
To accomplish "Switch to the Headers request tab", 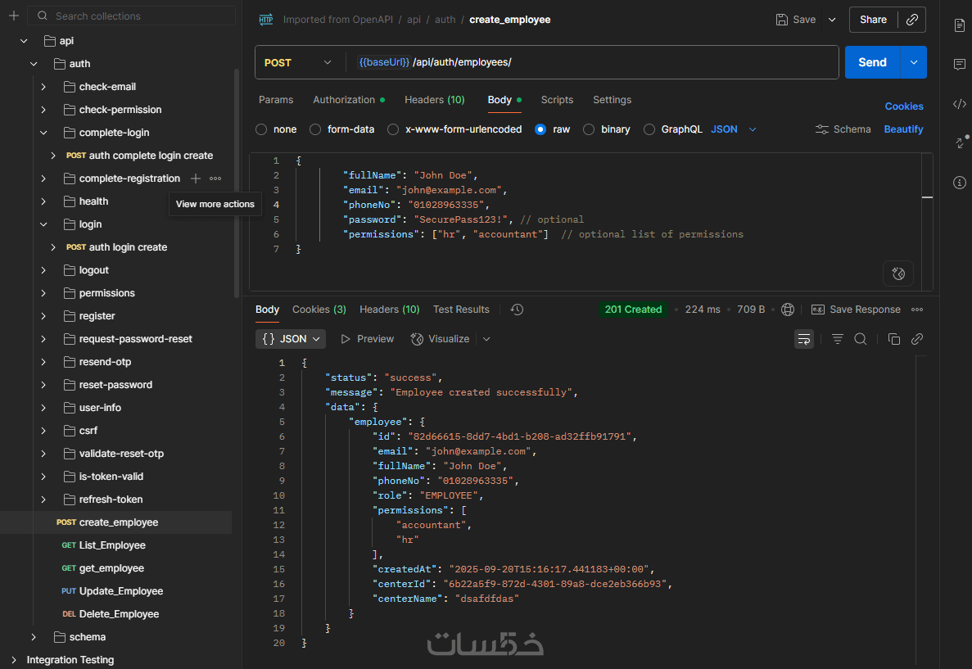I will point(434,100).
